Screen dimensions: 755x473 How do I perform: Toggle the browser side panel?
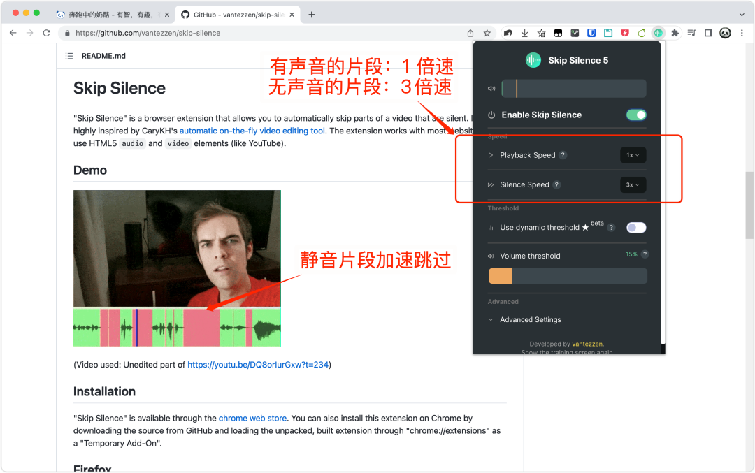click(x=708, y=33)
